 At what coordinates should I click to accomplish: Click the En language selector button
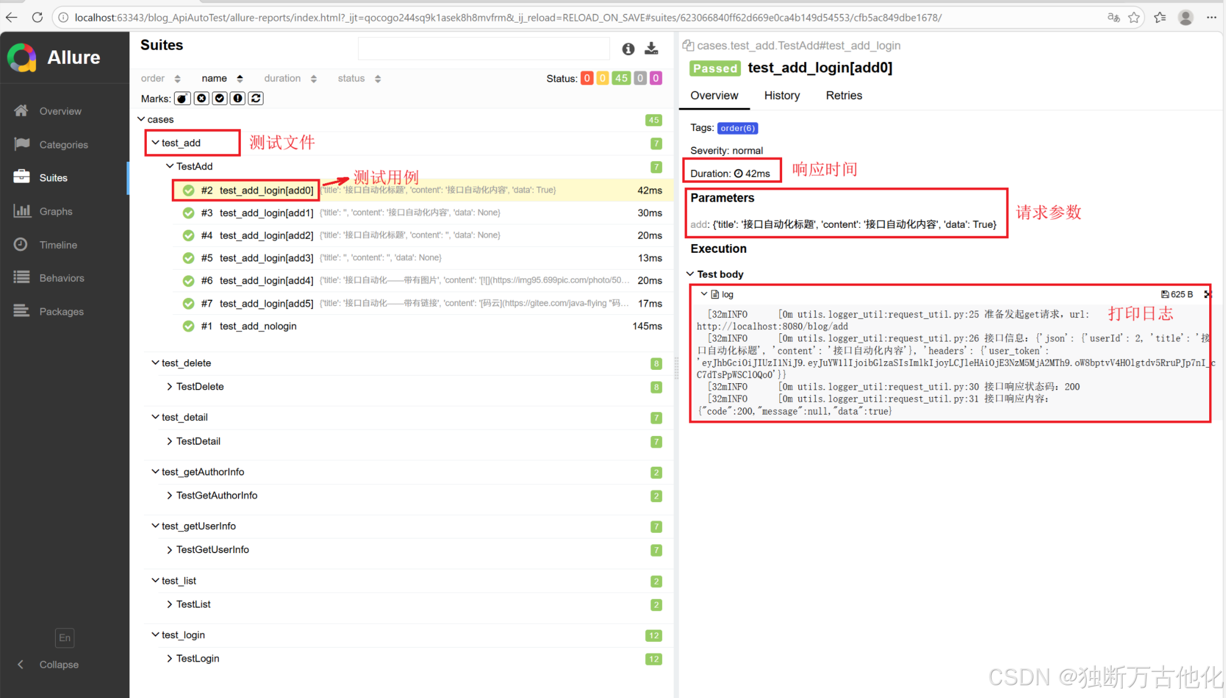pyautogui.click(x=64, y=638)
